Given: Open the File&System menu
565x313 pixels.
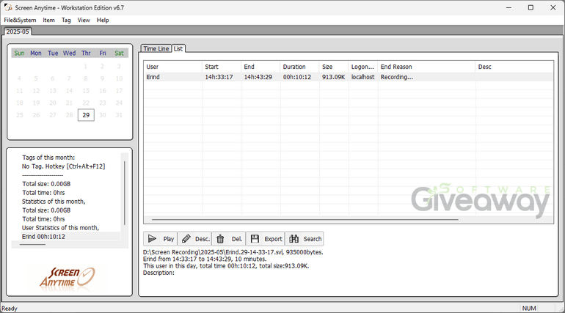Looking at the screenshot, I should coord(21,20).
